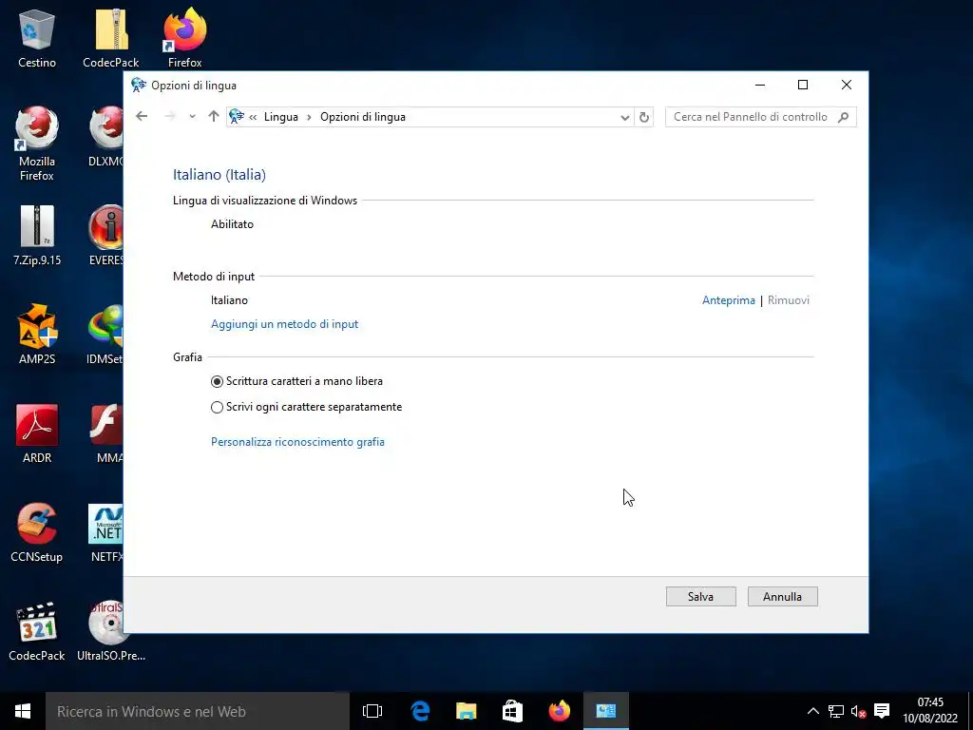973x730 pixels.
Task: Click the window title bar language icon
Action: point(139,85)
